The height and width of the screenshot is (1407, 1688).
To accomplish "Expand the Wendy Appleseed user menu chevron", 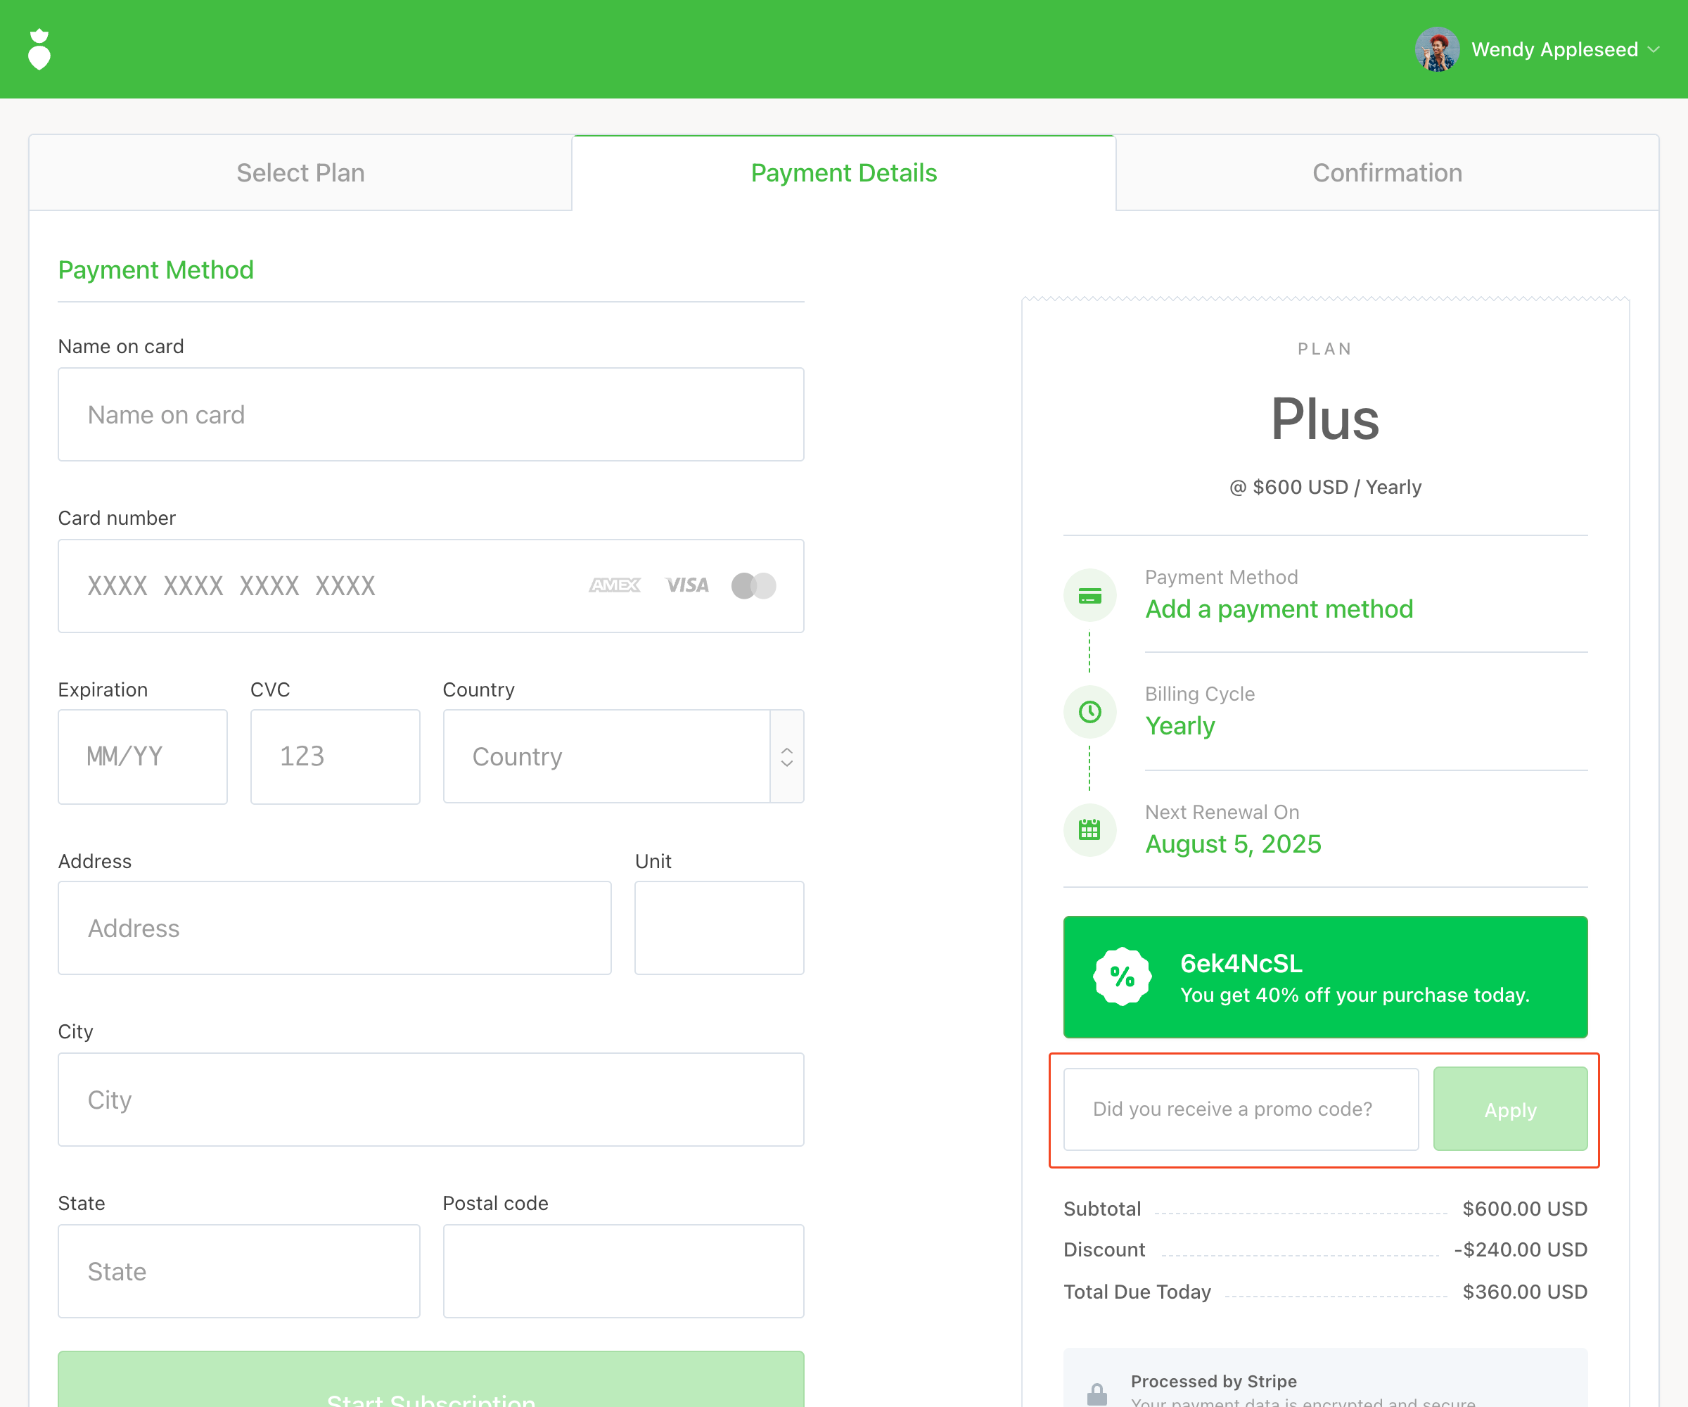I will tap(1654, 50).
